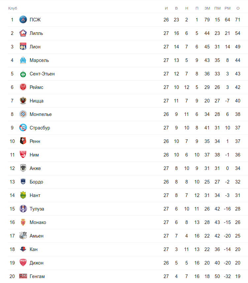
Task: Click the Guingamp EAG logo
Action: 23,276
